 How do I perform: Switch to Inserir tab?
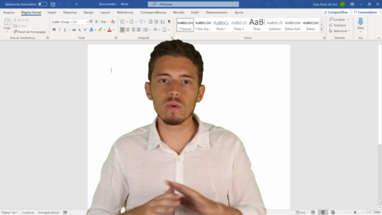[x=52, y=13]
